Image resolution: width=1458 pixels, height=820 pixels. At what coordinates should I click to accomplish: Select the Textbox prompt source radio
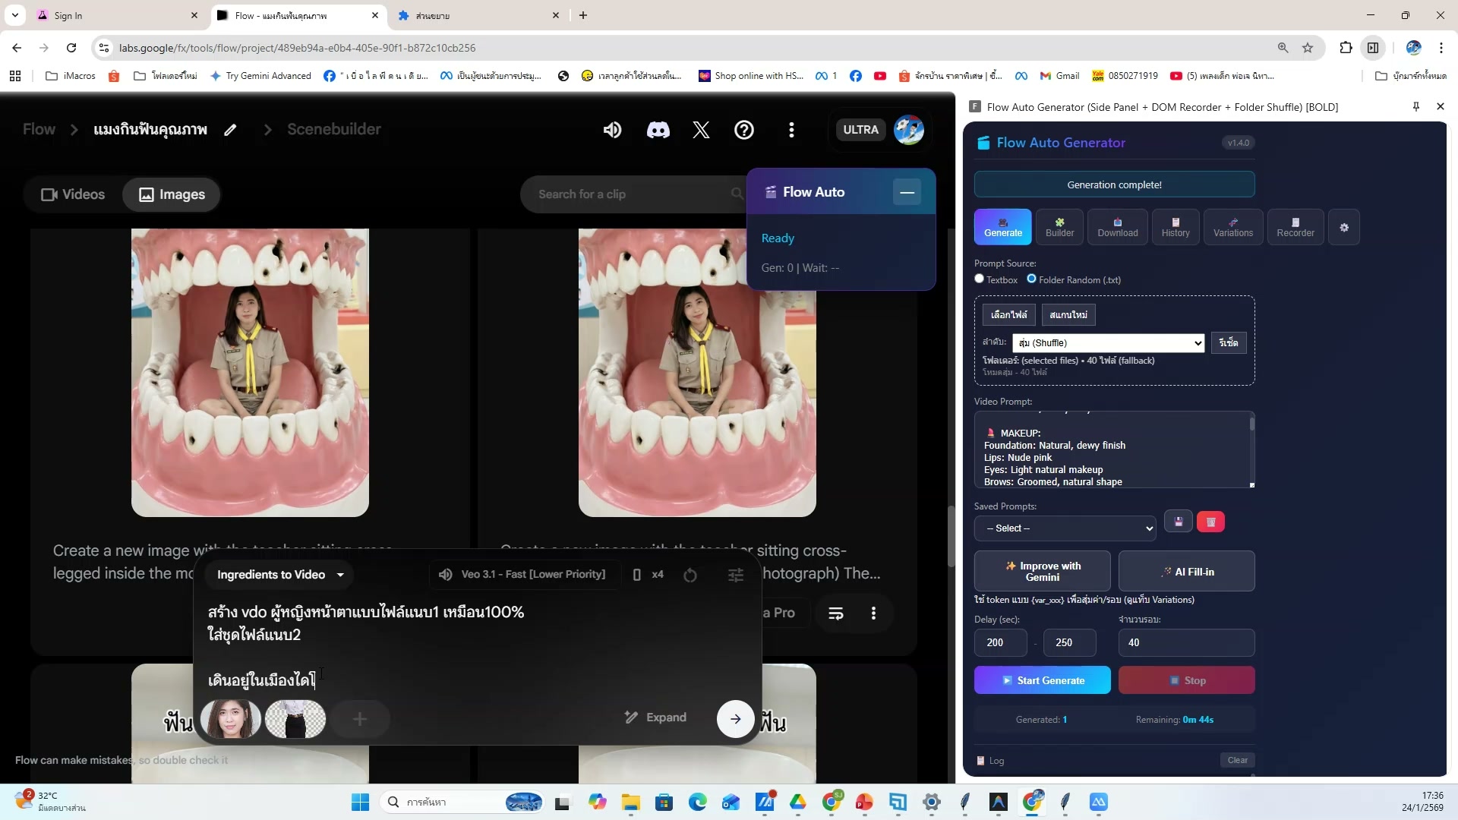coord(980,279)
